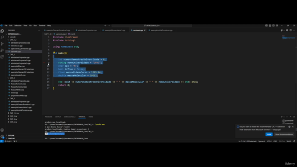Image resolution: width=297 pixels, height=167 pixels.
Task: Open the Manage gear in activity bar
Action: [2, 136]
